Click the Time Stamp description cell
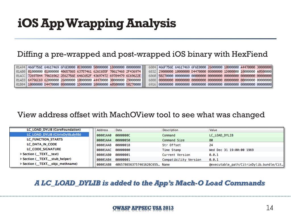 (171, 150)
